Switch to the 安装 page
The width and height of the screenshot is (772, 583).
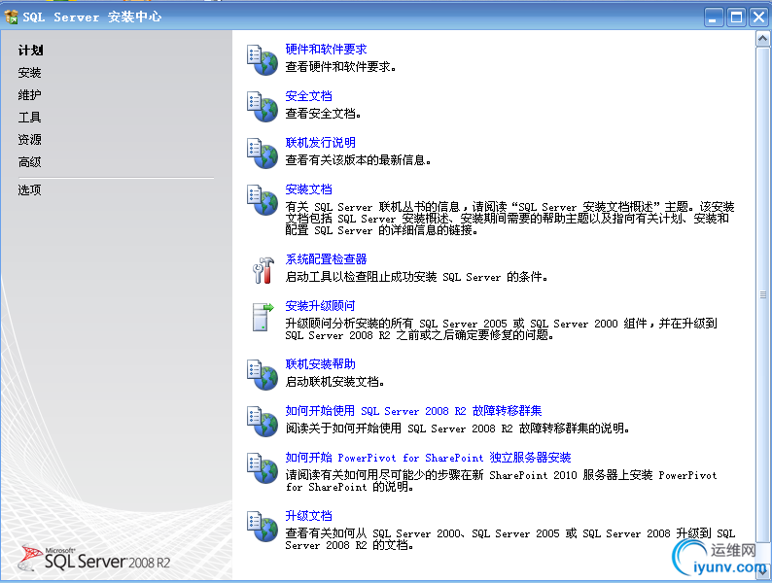click(29, 73)
